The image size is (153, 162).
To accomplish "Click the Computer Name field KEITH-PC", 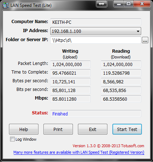I will [96, 22].
